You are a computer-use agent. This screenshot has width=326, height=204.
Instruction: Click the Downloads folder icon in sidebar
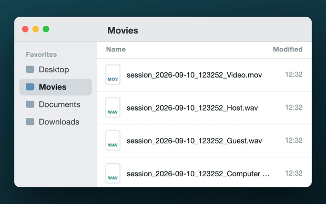click(x=30, y=122)
